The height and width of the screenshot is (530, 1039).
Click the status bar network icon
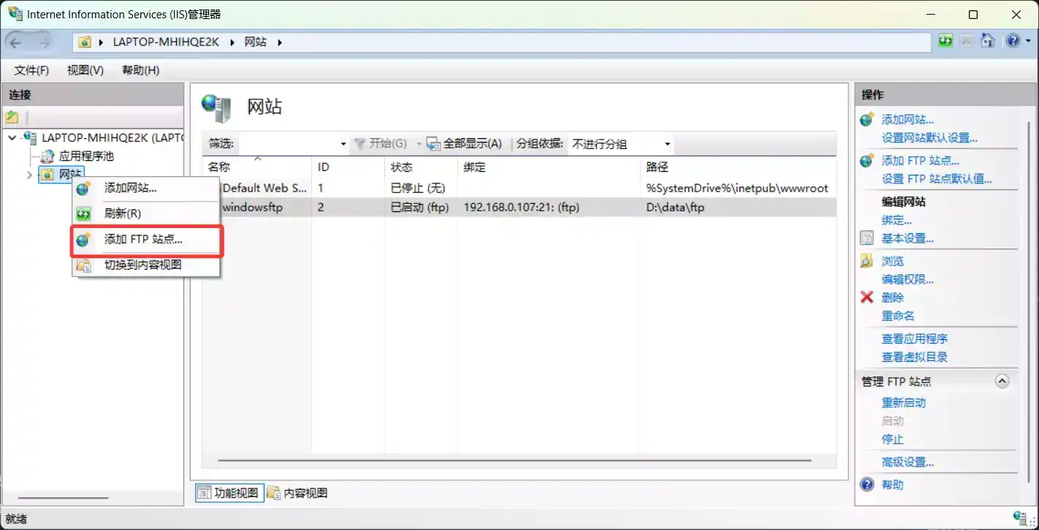coord(1021,518)
